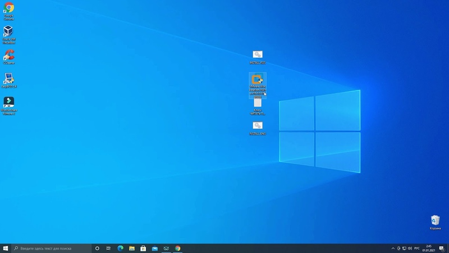Open File Explorer from the taskbar
Image resolution: width=449 pixels, height=253 pixels.
click(132, 248)
